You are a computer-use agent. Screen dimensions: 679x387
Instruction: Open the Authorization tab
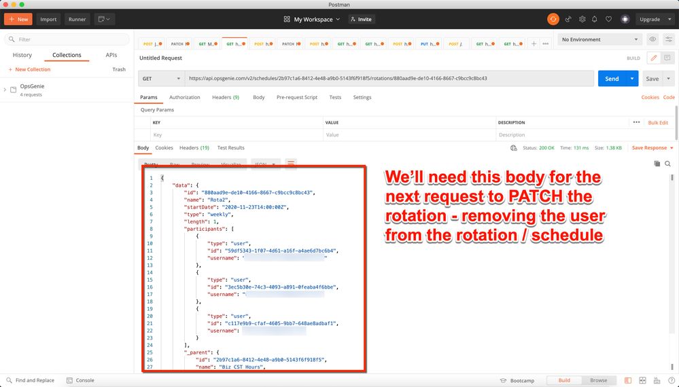(184, 97)
